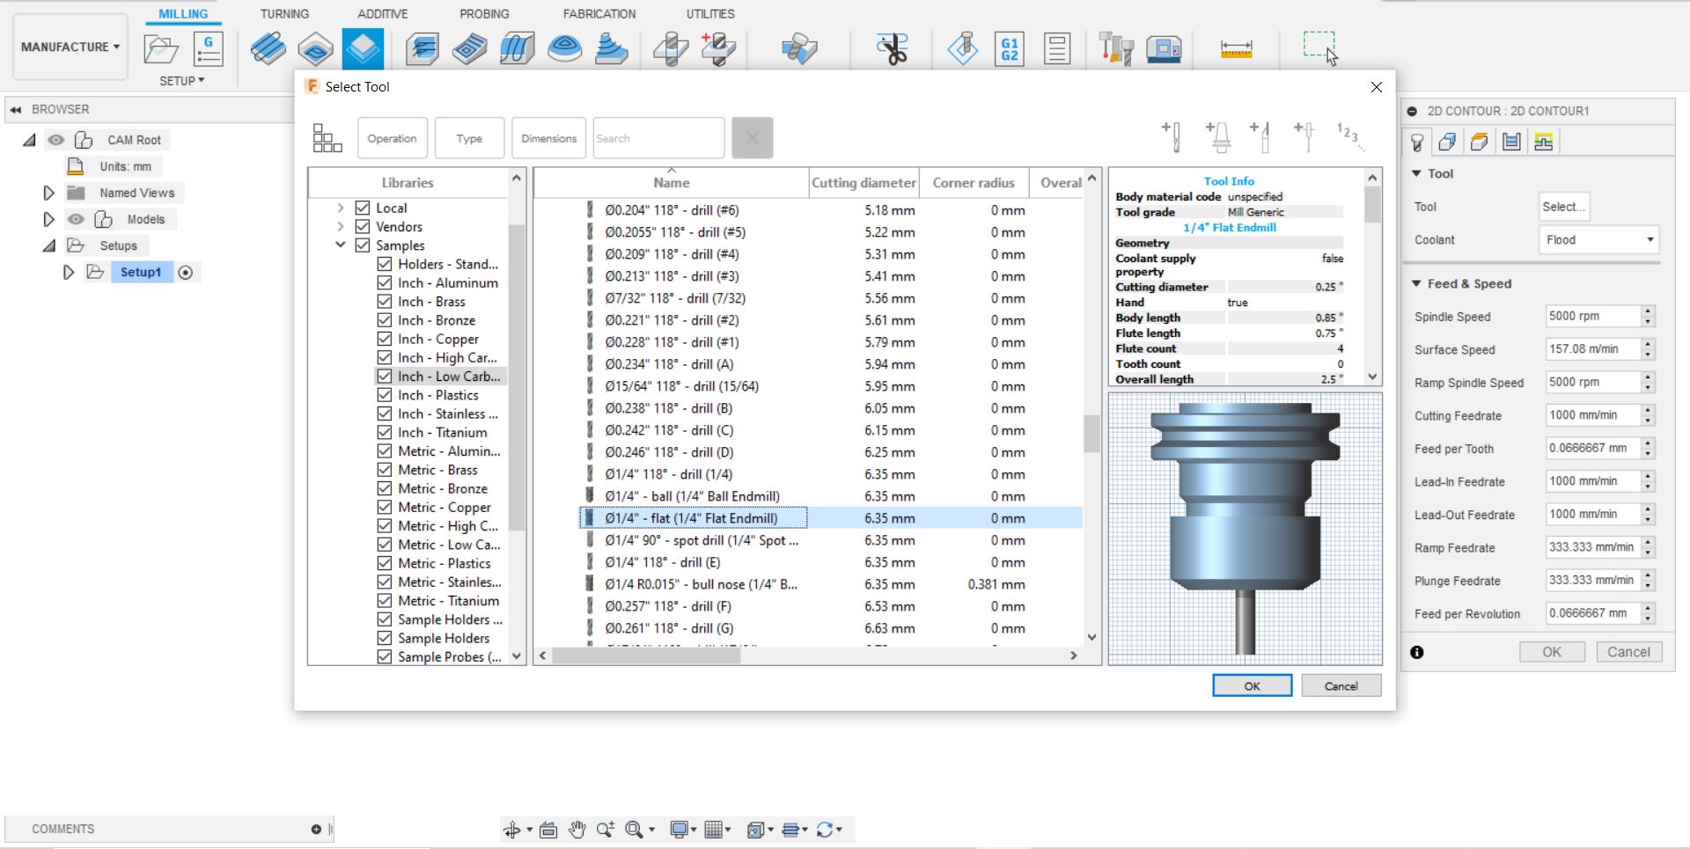Image resolution: width=1690 pixels, height=849 pixels.
Task: Toggle visibility eye for Models
Action: [x=77, y=219]
